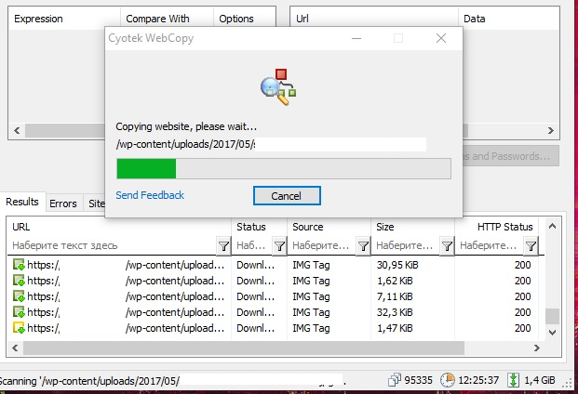Select the result row sized 1,47 KiB
The height and width of the screenshot is (394, 578).
(x=273, y=328)
